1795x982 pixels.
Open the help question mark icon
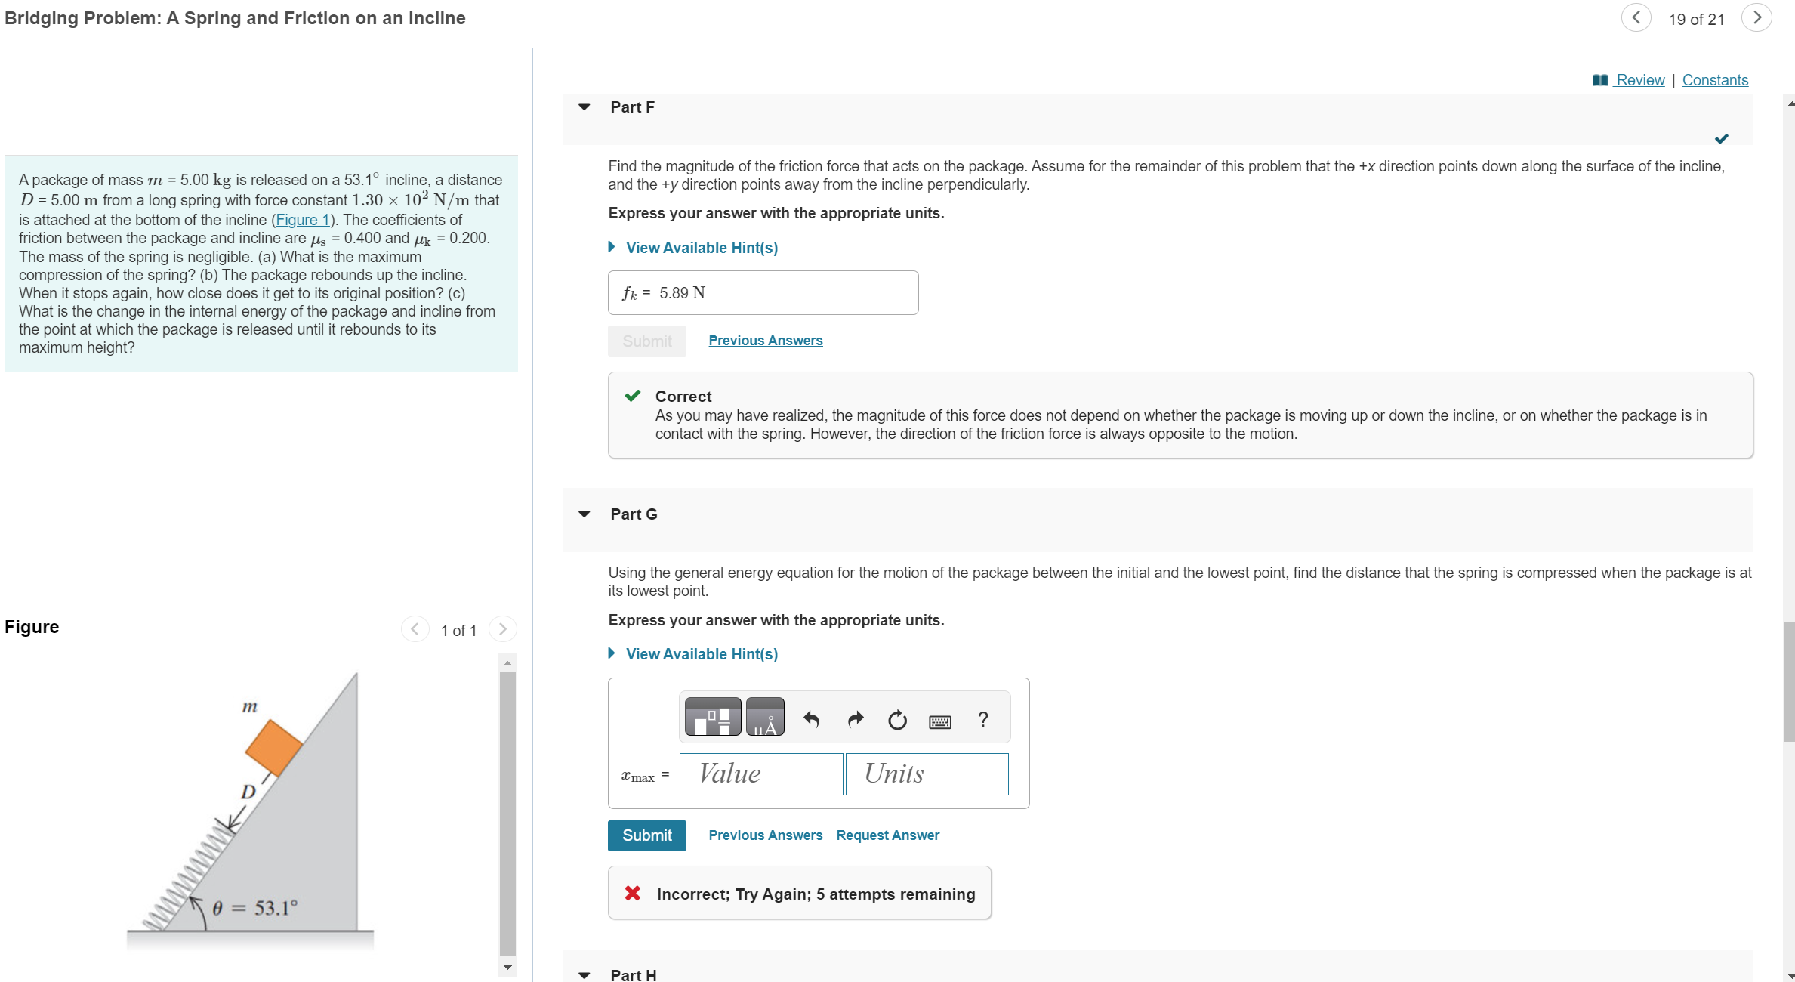pyautogui.click(x=982, y=719)
